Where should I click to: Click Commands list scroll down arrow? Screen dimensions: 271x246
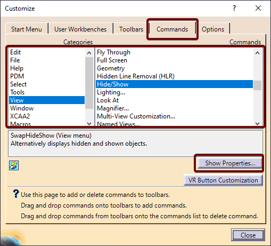[x=257, y=123]
